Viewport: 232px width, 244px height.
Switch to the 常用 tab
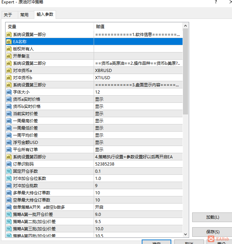[26, 15]
